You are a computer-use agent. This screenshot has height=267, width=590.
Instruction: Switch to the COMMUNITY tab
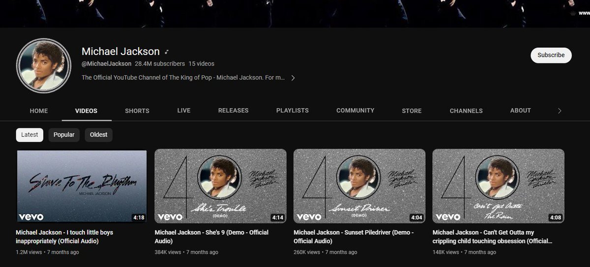(355, 110)
